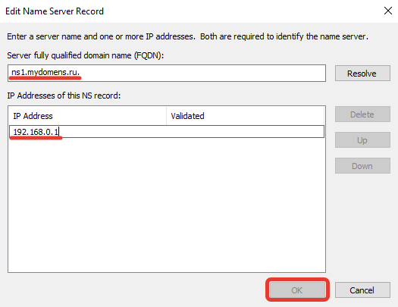Confirm with the OK button

point(297,290)
